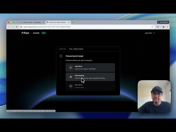
Task: Reload the current page
Action: tap(16, 27)
